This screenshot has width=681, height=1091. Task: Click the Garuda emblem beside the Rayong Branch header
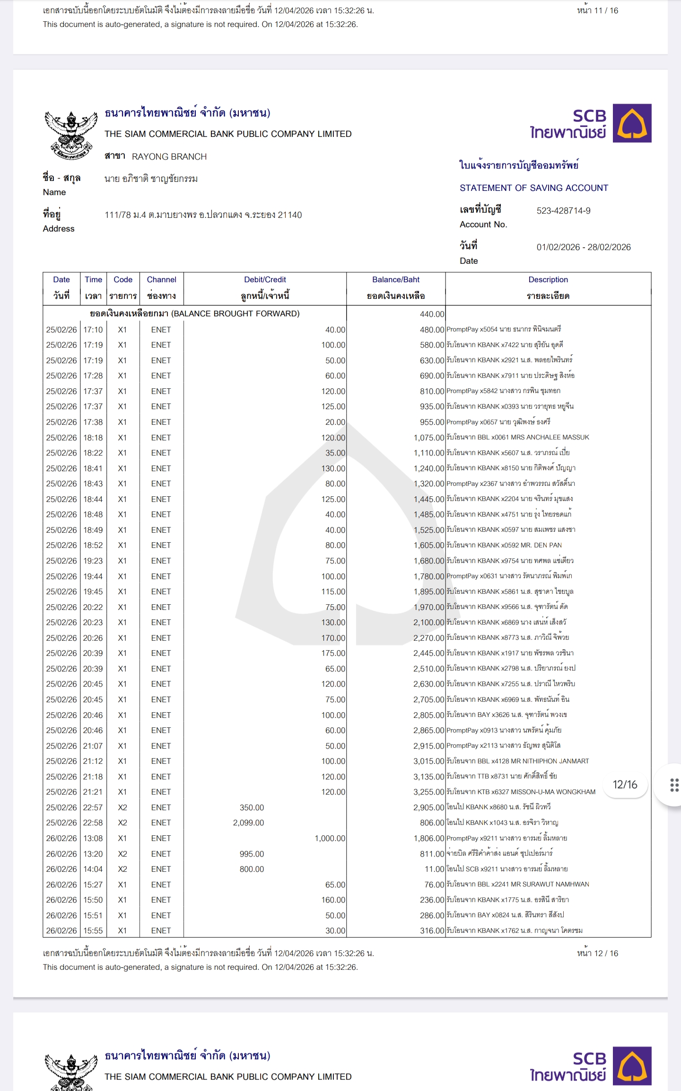71,135
